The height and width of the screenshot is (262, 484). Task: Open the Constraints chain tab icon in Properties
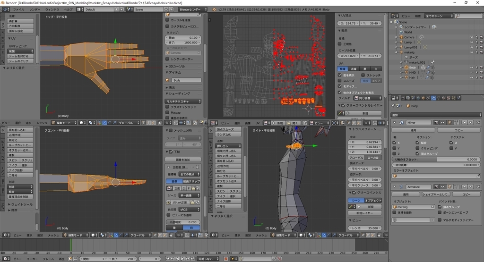pyautogui.click(x=428, y=98)
